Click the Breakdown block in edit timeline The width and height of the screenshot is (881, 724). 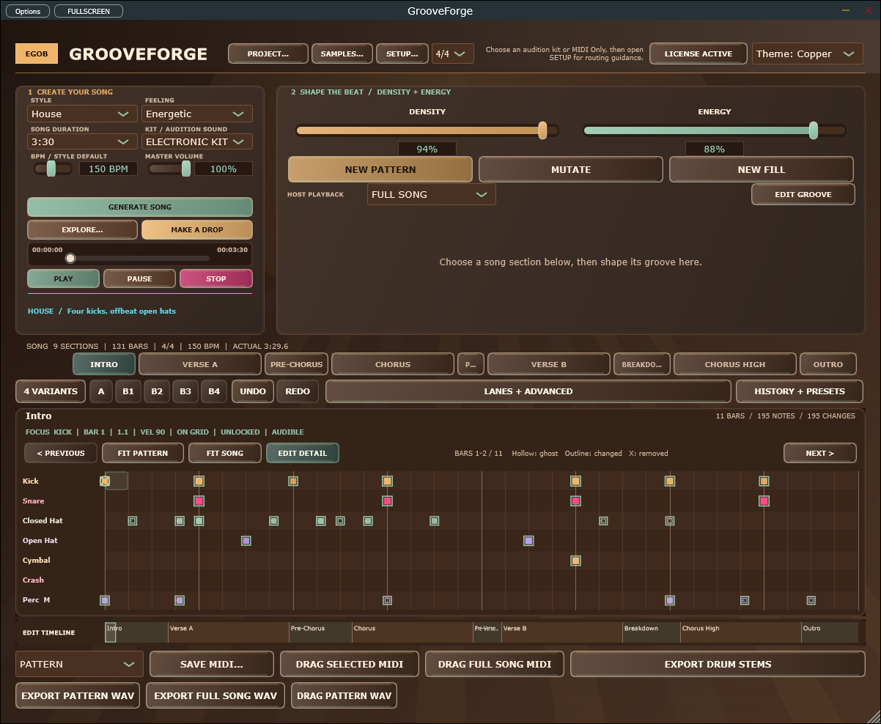pos(651,632)
